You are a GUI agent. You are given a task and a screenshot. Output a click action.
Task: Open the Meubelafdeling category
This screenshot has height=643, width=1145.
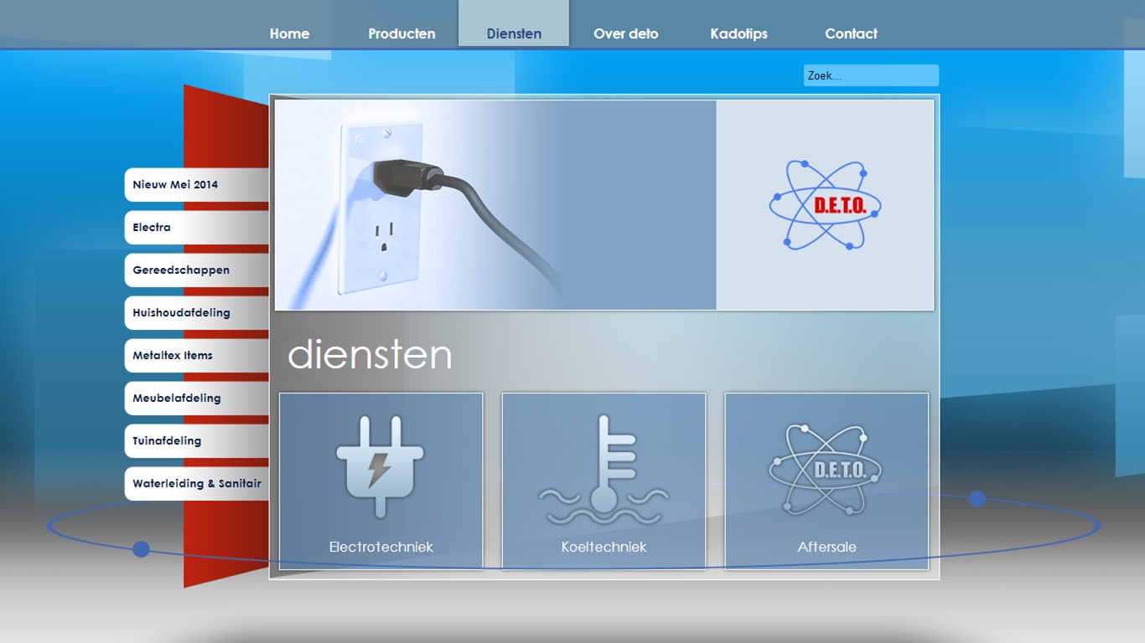(x=197, y=398)
